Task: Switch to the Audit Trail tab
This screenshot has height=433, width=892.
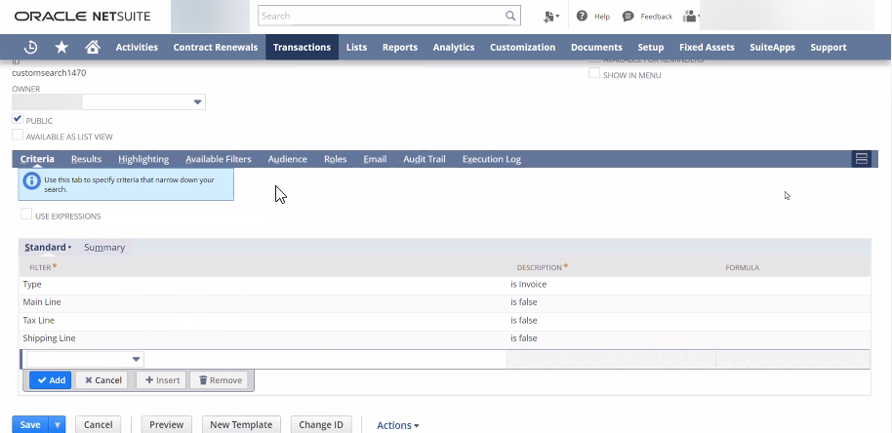Action: tap(425, 159)
